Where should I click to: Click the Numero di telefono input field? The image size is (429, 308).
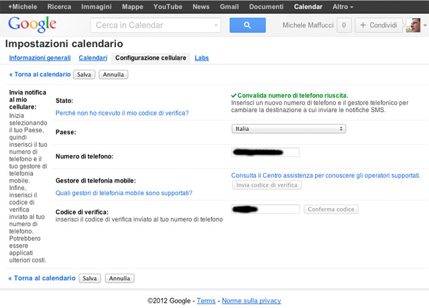click(x=265, y=152)
